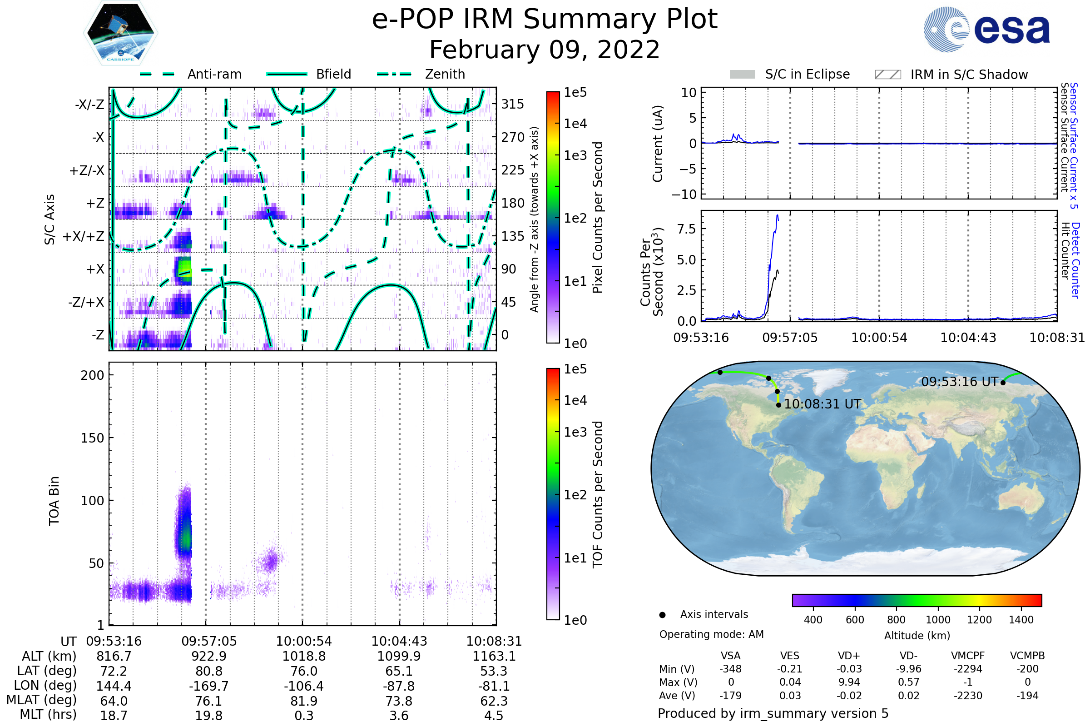Viewport: 1090px width, 727px height.
Task: Click the Operating mode: AM text
Action: [711, 634]
